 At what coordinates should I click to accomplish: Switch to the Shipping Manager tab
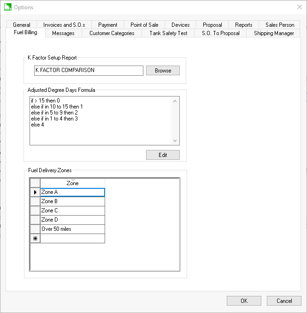coord(273,33)
